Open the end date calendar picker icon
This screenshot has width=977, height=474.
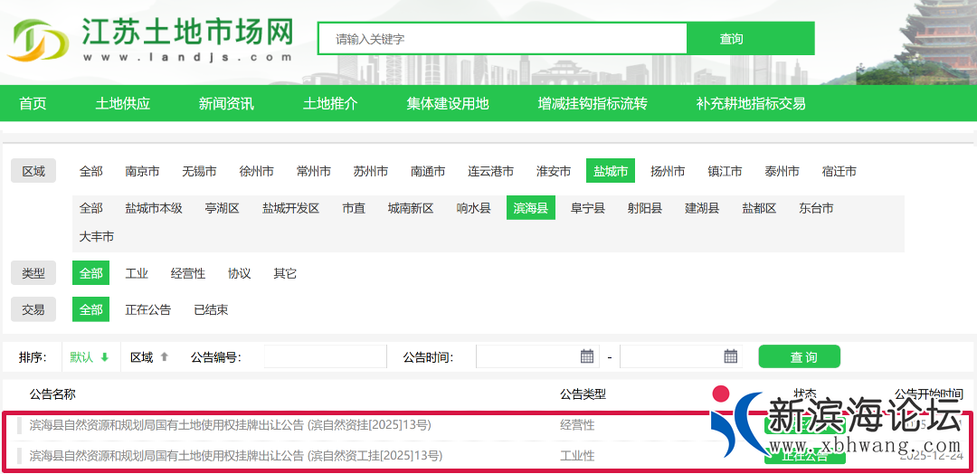[x=731, y=356]
